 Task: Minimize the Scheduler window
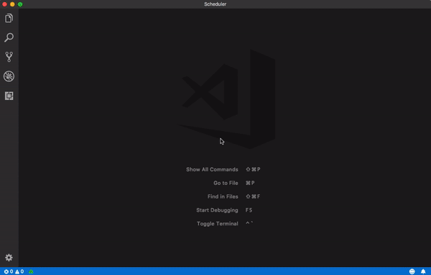[12, 4]
